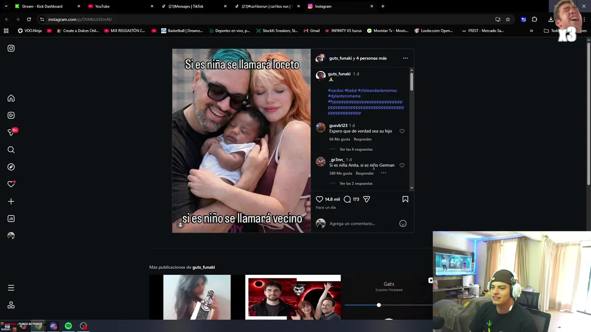This screenshot has height=332, width=591.
Task: Open tab search dropdown arrow
Action: (x=6, y=6)
